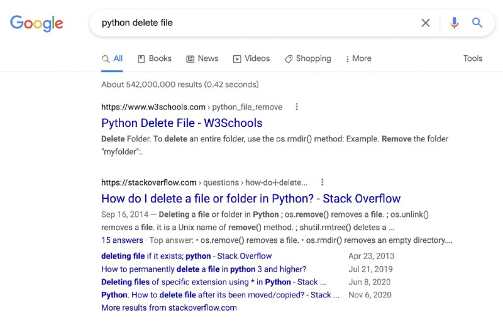Open the 15 answers link
This screenshot has height=322, width=503.
click(x=122, y=240)
